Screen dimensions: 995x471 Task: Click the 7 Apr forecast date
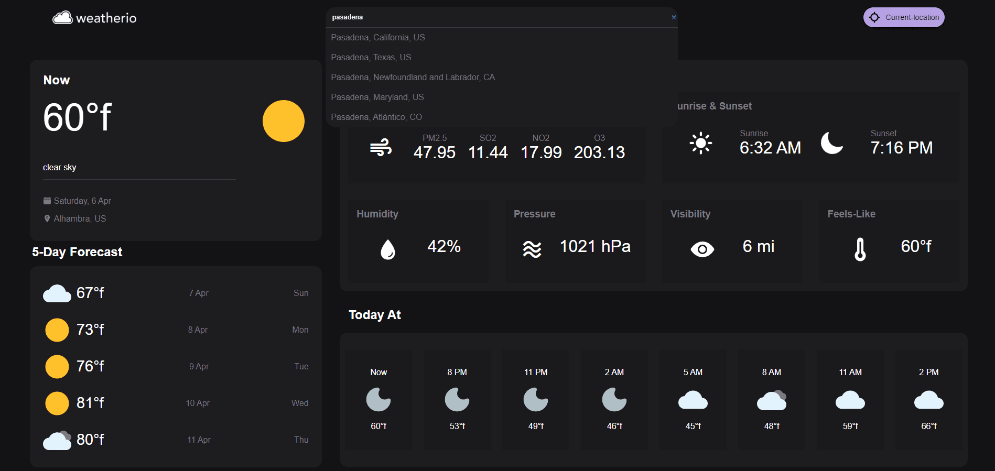199,293
